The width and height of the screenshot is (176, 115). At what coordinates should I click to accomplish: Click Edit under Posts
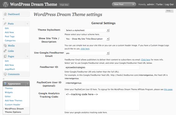7,28
